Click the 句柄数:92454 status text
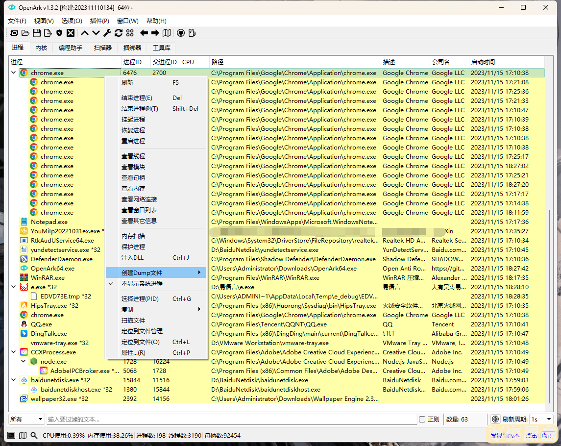The image size is (561, 446). (222, 435)
